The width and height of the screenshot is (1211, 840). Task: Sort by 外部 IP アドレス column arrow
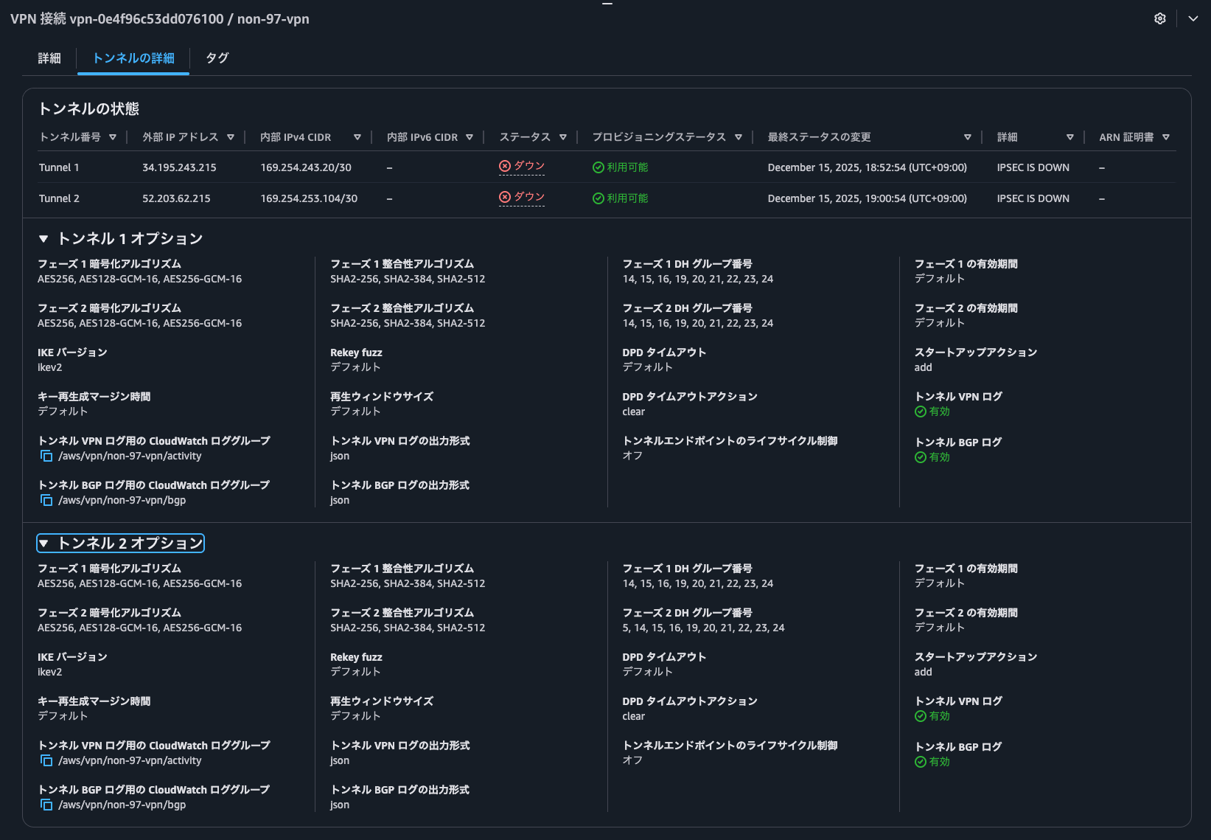(231, 137)
